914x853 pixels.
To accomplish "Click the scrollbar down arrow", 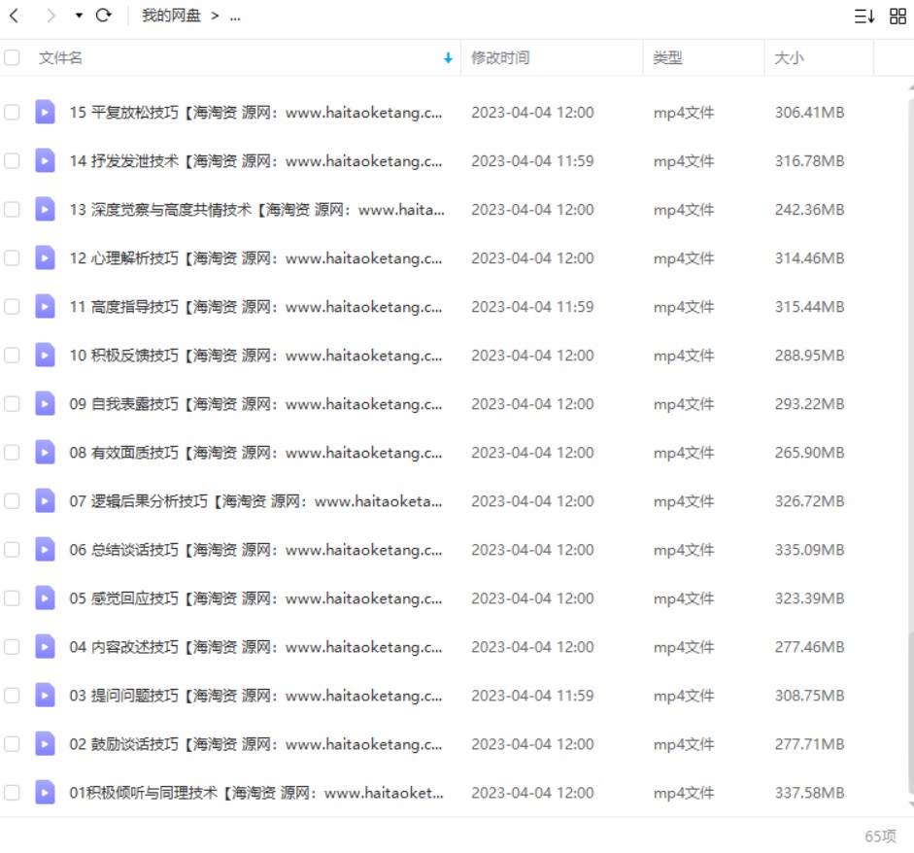I will (911, 805).
